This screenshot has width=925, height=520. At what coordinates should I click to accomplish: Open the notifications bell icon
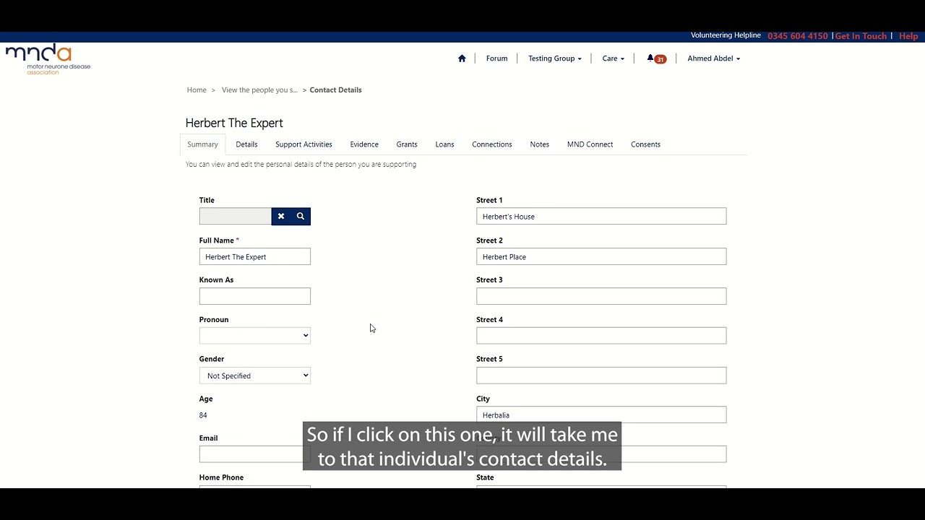click(656, 58)
